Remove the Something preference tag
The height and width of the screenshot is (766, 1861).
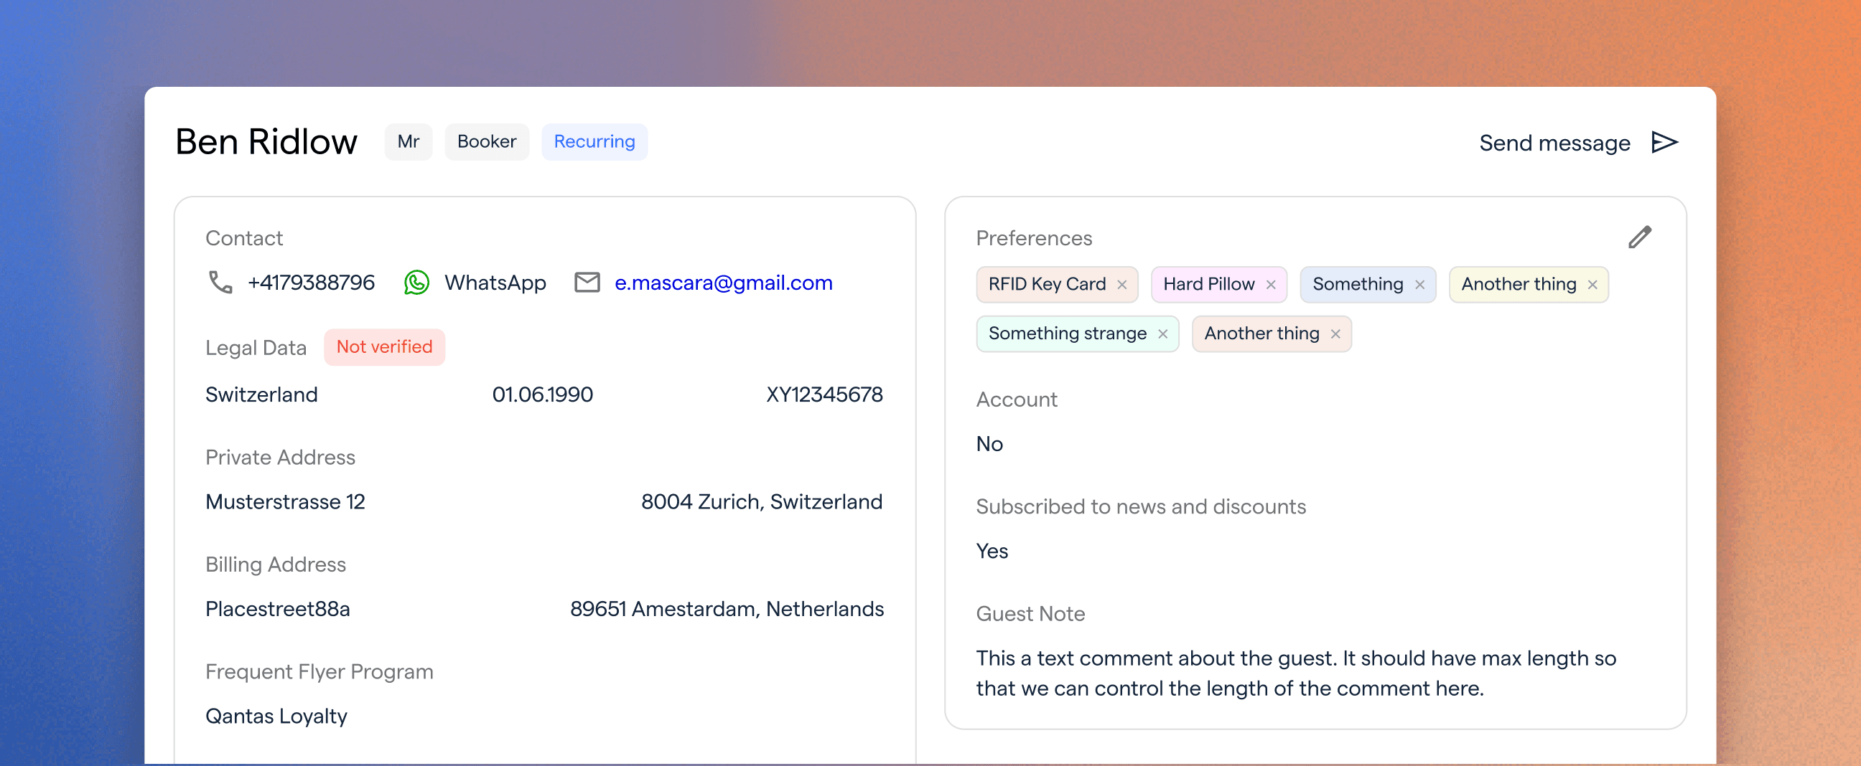click(x=1419, y=285)
